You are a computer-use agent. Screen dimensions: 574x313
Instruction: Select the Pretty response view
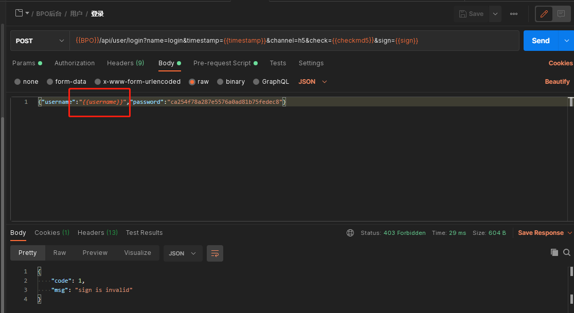(27, 253)
